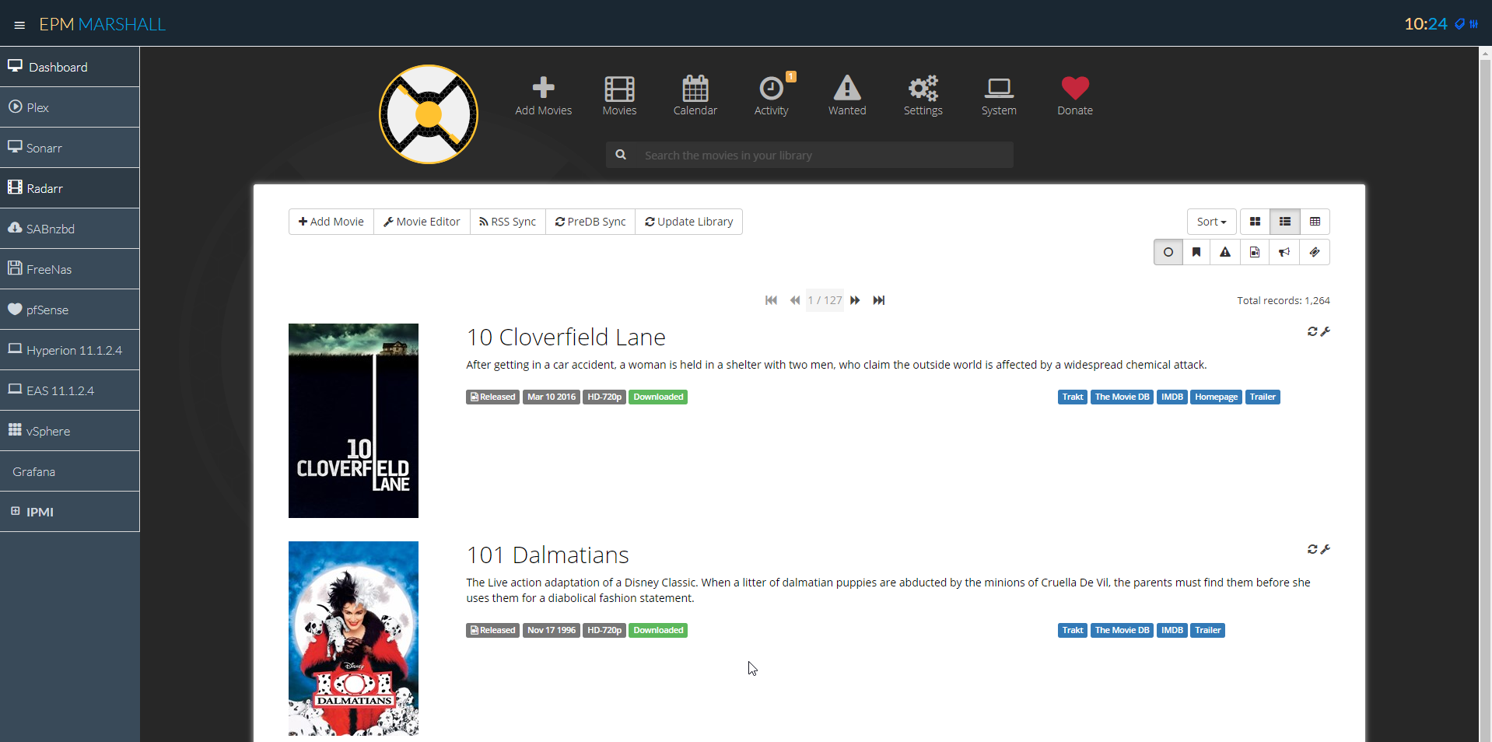Open Radarr Settings gears
This screenshot has width=1492, height=742.
923,96
